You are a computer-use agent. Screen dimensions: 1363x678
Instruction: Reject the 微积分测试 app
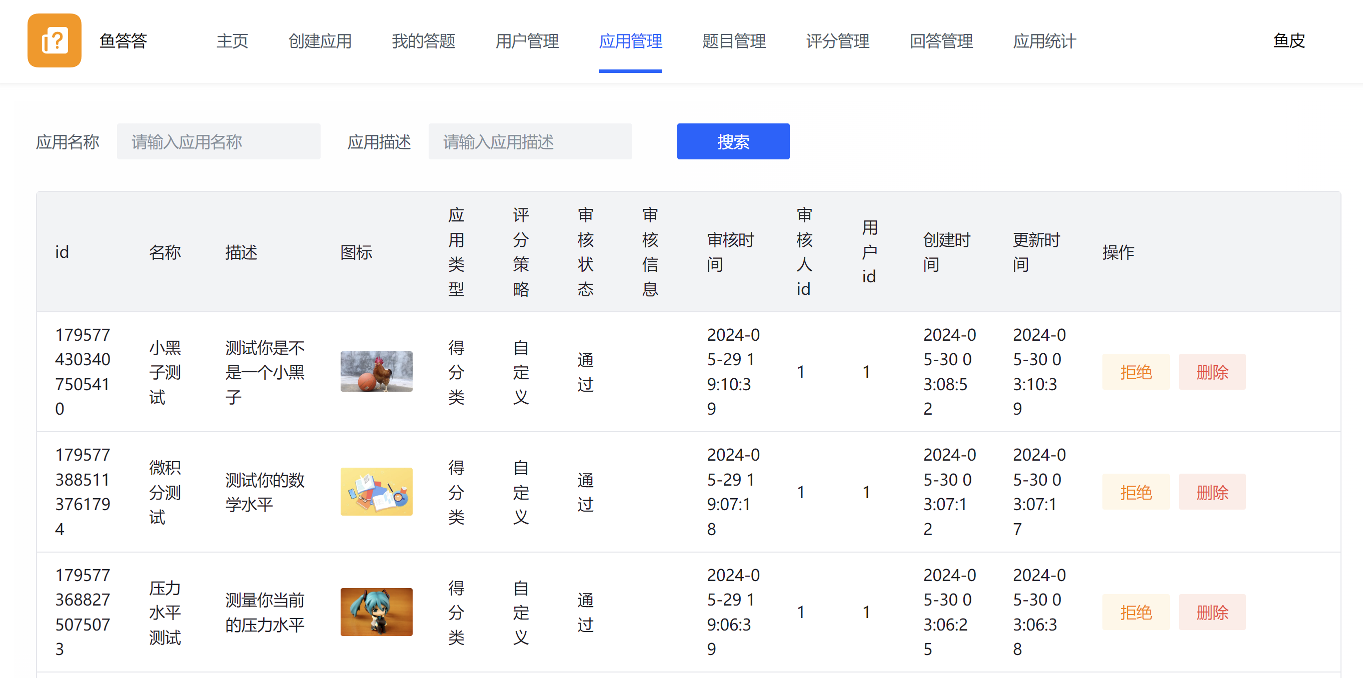(1135, 492)
